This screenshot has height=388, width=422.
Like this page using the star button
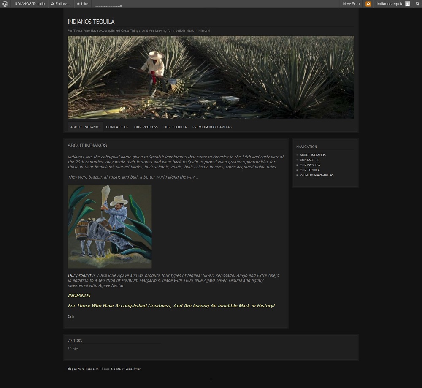(x=82, y=4)
